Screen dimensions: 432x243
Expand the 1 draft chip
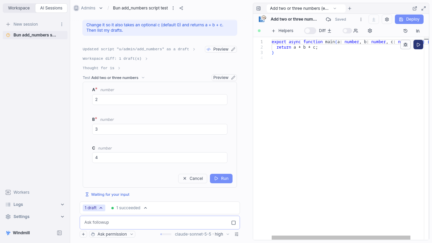(x=94, y=208)
